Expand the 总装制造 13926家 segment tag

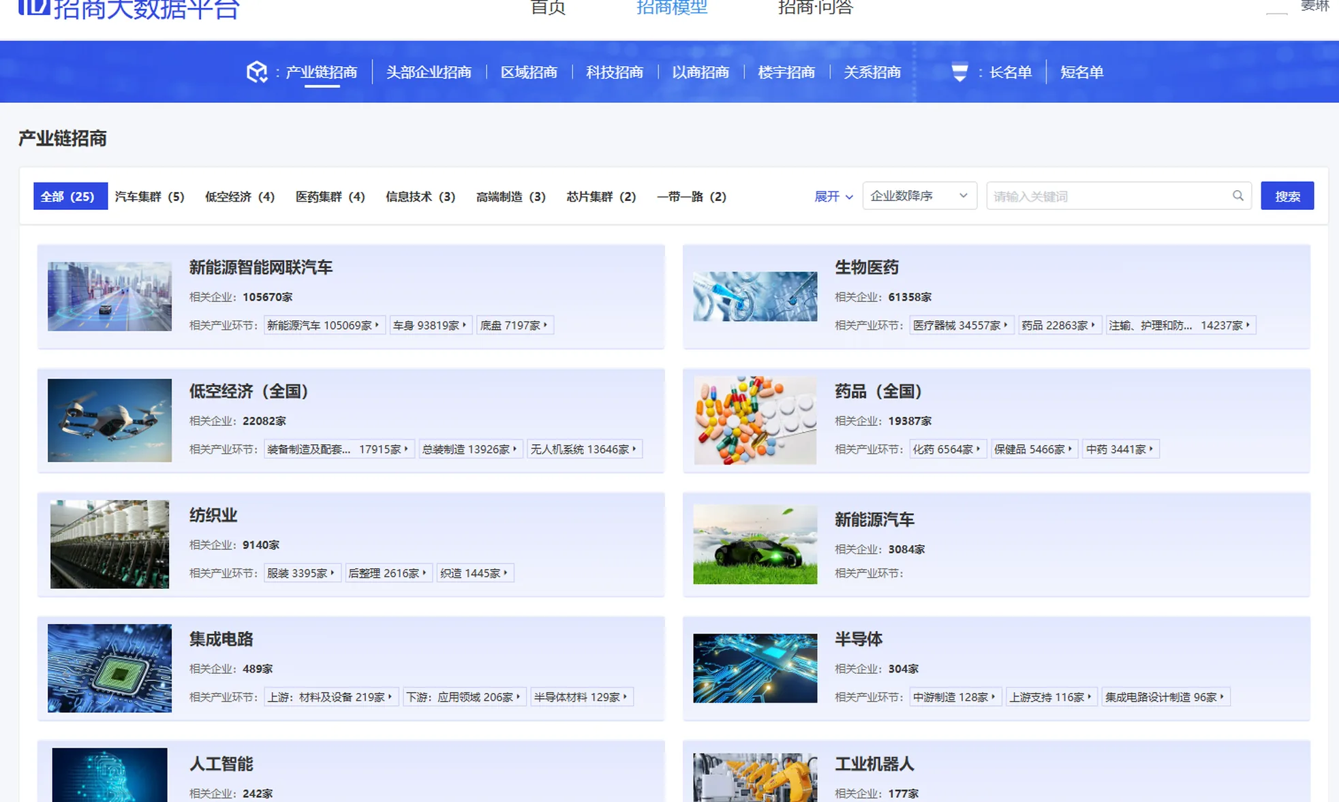pos(470,449)
